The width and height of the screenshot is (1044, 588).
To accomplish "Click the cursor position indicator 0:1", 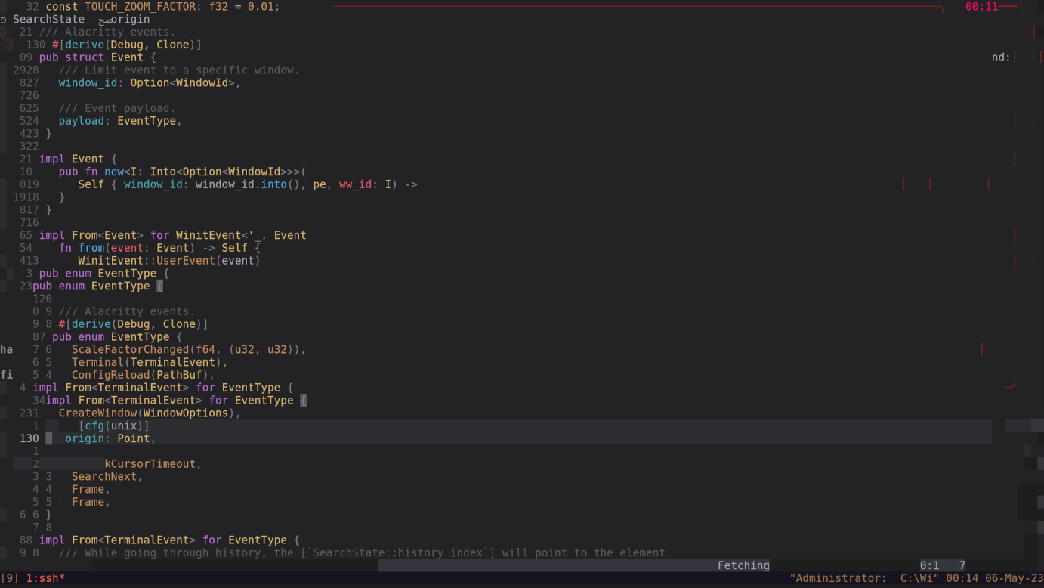I will (928, 565).
